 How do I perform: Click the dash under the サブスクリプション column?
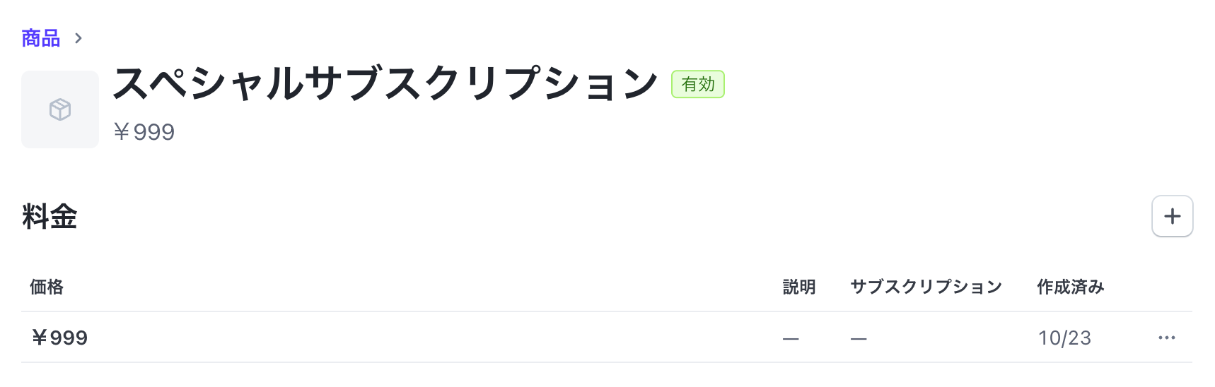(859, 339)
